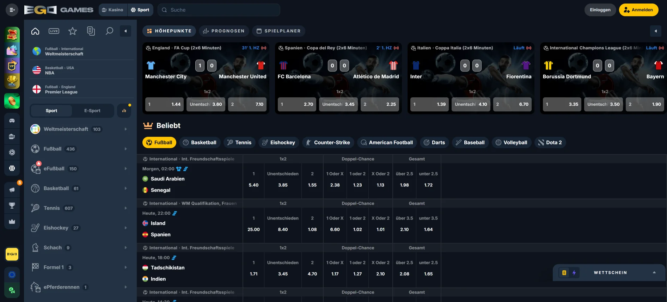
Task: Open the Premier League England shortcut
Action: click(82, 90)
